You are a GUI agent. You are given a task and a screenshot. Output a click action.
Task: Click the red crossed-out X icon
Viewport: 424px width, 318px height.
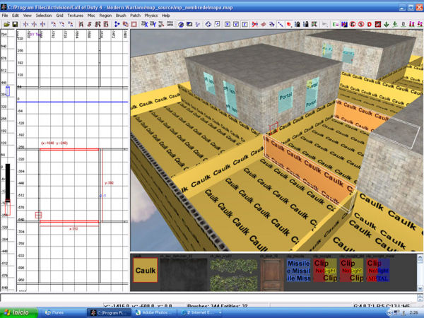(x=254, y=24)
